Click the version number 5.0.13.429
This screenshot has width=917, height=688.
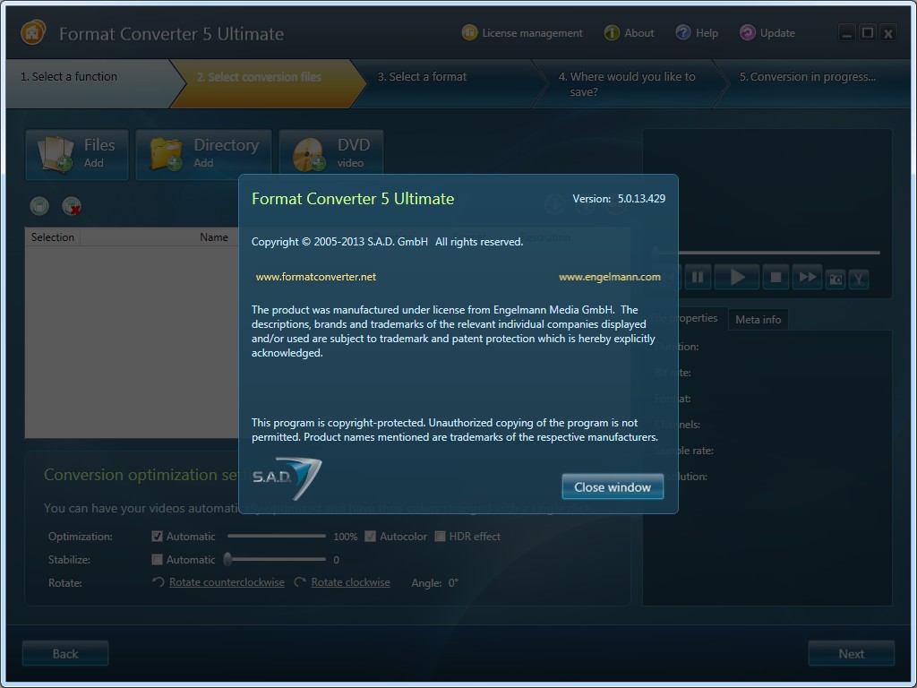tap(641, 198)
